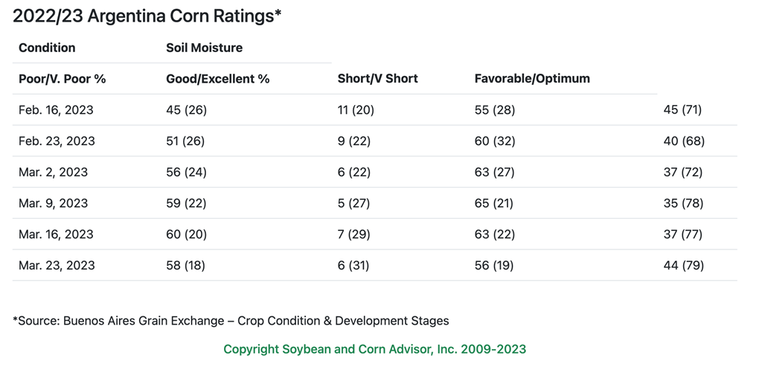The image size is (762, 370).
Task: Click the "37 (77)" value for Mar. 16
Action: (x=683, y=235)
